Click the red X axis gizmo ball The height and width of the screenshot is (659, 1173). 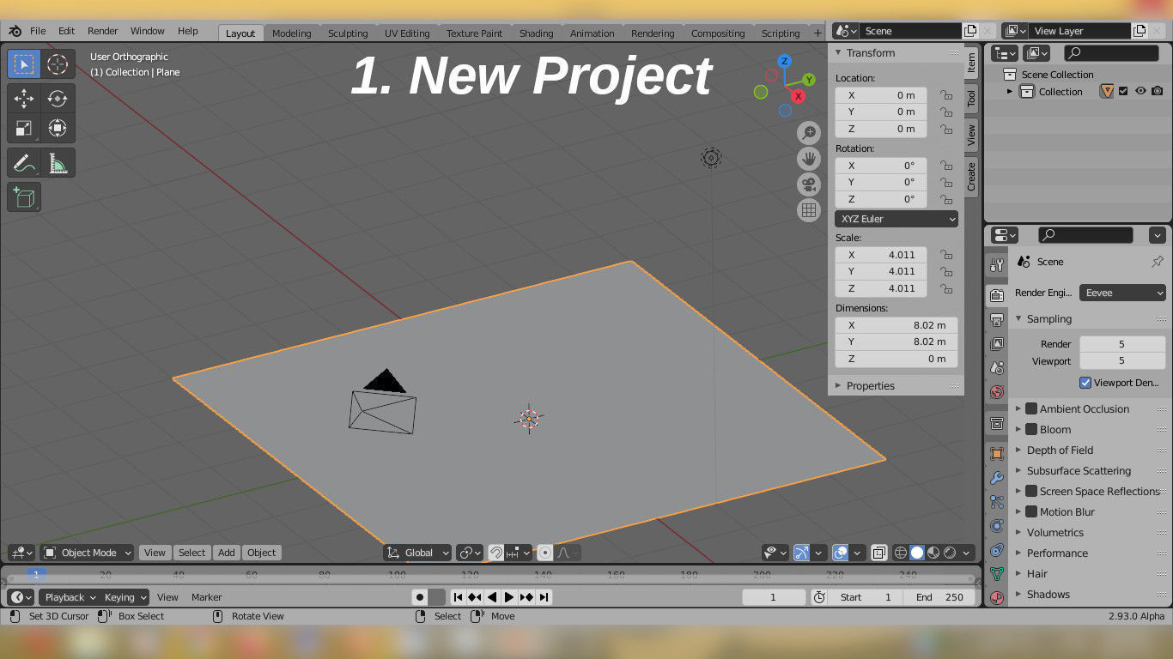pyautogui.click(x=798, y=96)
